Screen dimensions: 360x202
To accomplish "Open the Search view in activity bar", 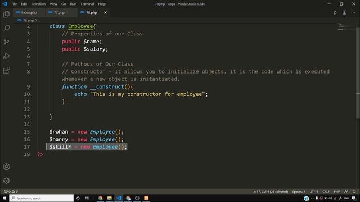I will [x=6, y=28].
